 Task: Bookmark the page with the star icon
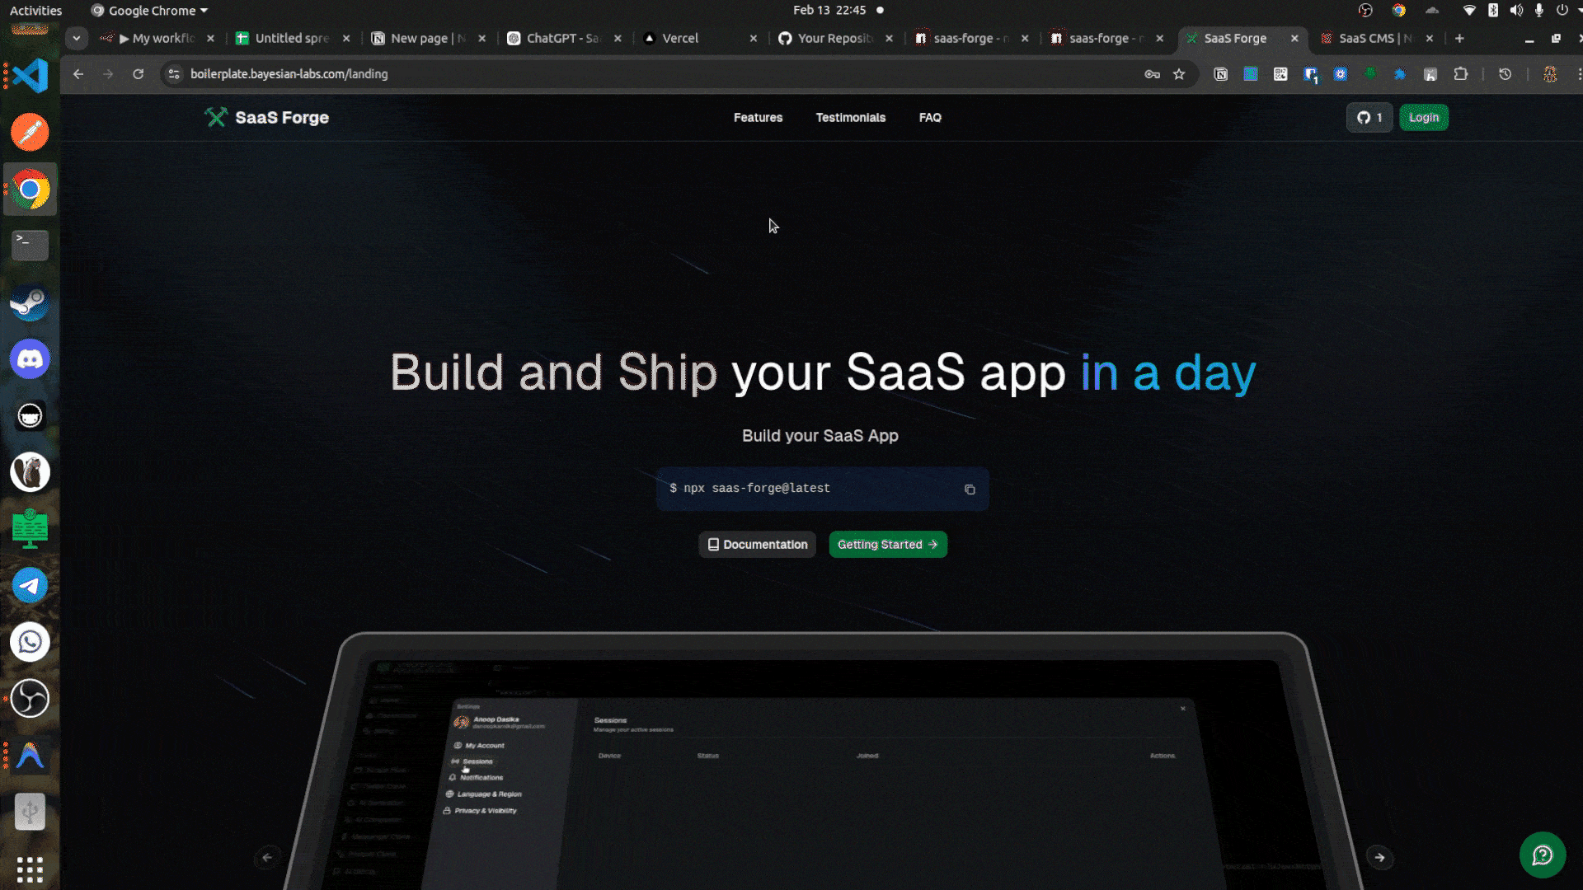(x=1181, y=74)
